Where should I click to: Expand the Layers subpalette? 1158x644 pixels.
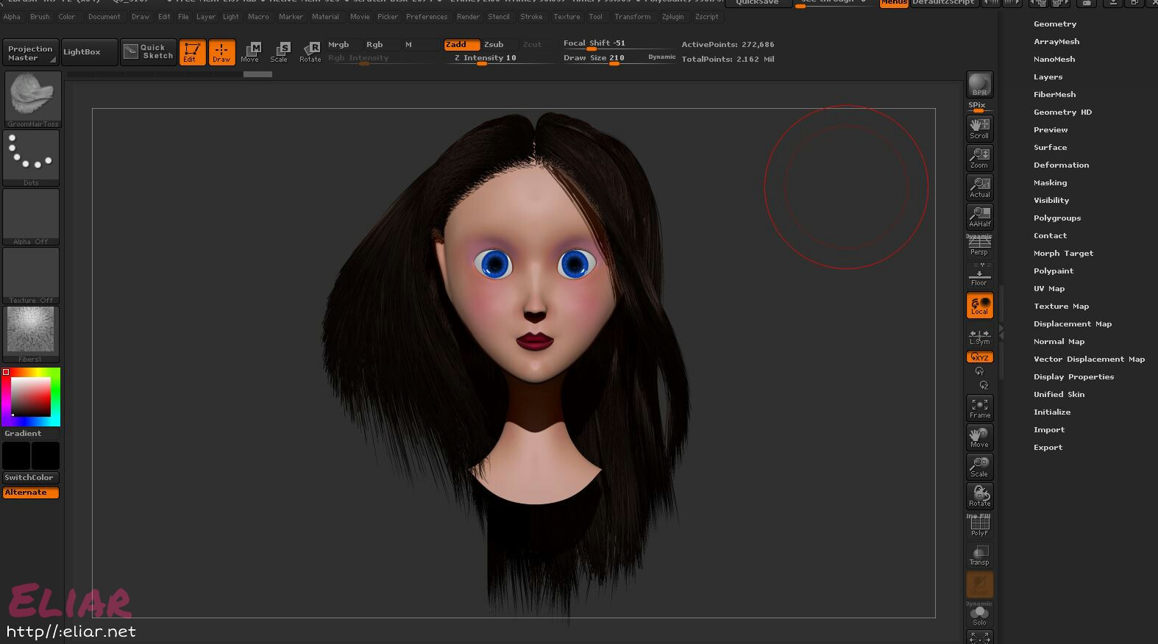(1048, 77)
